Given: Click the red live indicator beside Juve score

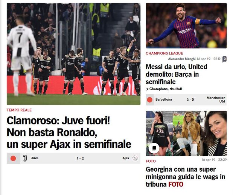Looking at the screenshot, I should pos(13,158).
